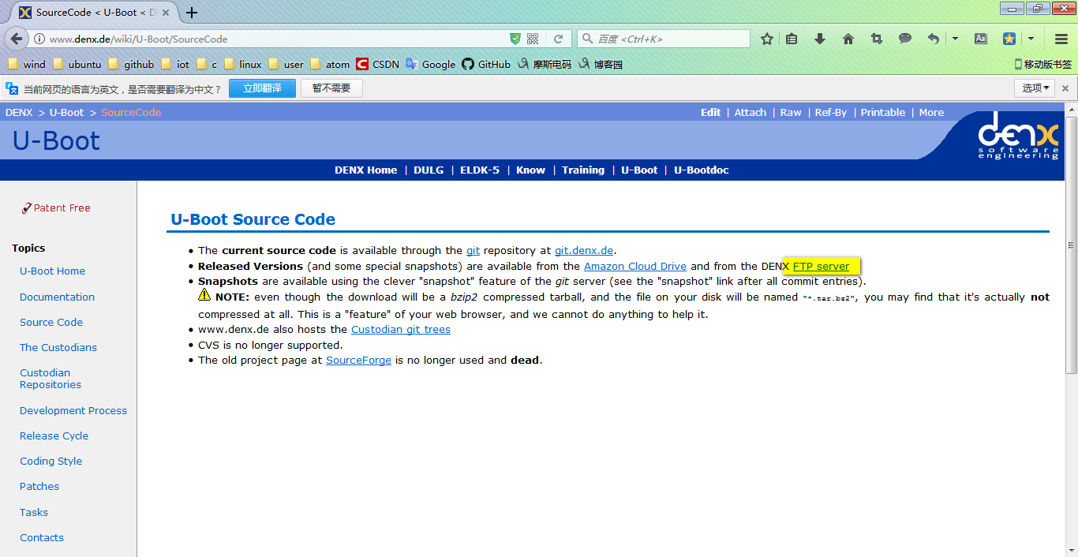Open the wind bookmarks folder
Viewport: 1078px width, 557px height.
click(26, 64)
